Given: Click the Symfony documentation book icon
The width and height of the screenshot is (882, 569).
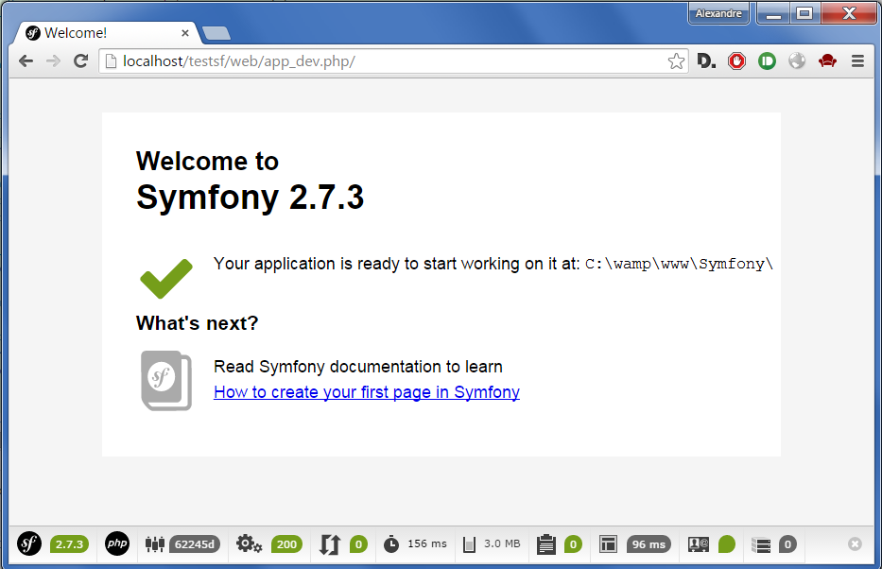Looking at the screenshot, I should (166, 381).
